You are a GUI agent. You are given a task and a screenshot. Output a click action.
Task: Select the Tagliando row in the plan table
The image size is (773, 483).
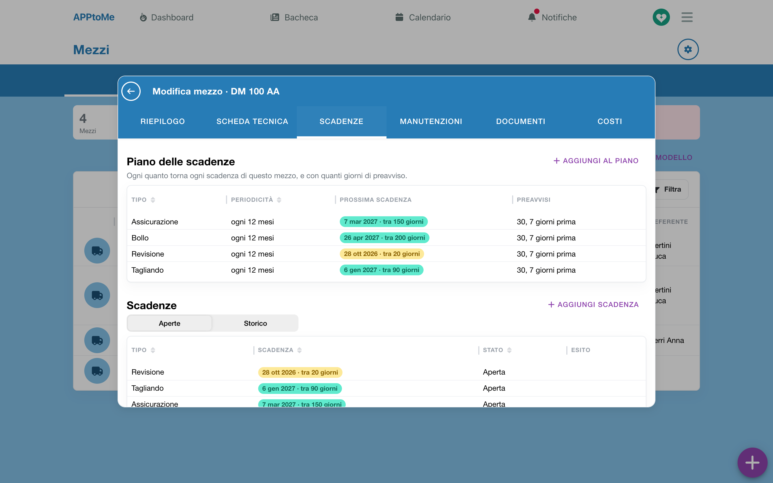point(386,270)
